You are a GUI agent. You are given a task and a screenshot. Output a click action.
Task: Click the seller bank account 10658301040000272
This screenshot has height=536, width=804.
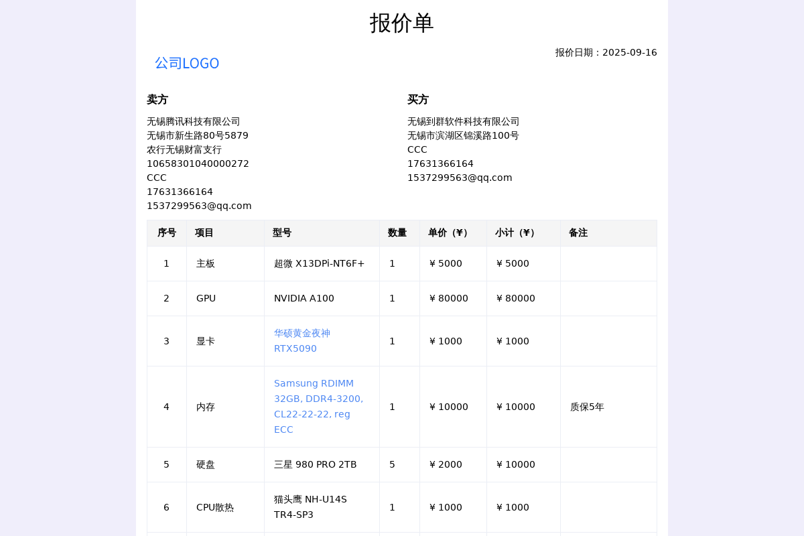(198, 163)
